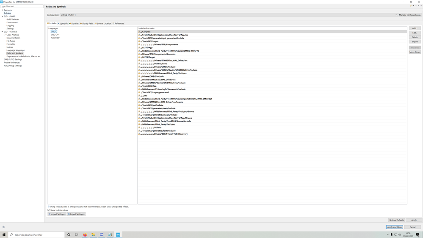
Task: Expand the Resource tree node
Action: (x=3, y=10)
